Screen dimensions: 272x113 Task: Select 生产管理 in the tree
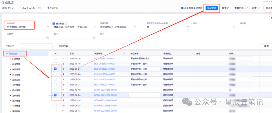[x=16, y=85]
